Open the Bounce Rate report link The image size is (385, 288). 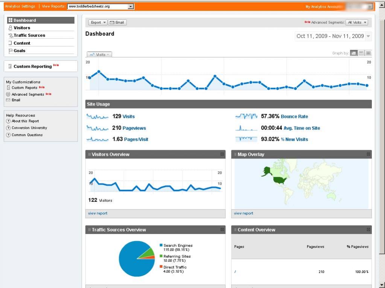[x=294, y=116]
